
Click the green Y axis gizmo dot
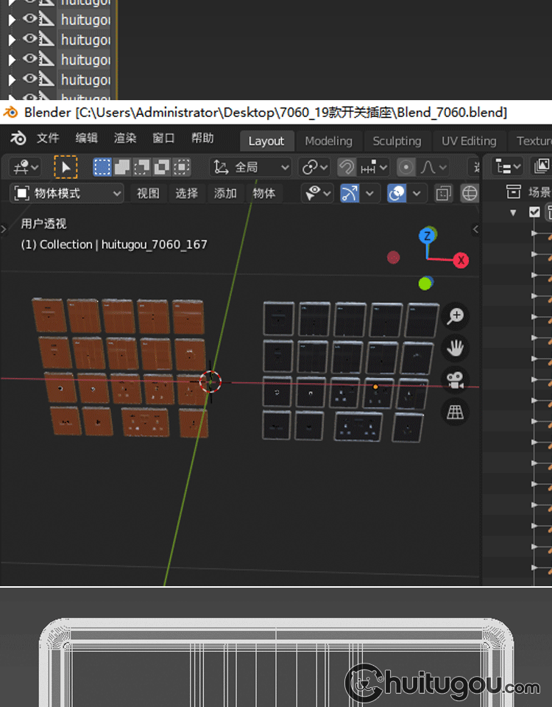(x=425, y=284)
